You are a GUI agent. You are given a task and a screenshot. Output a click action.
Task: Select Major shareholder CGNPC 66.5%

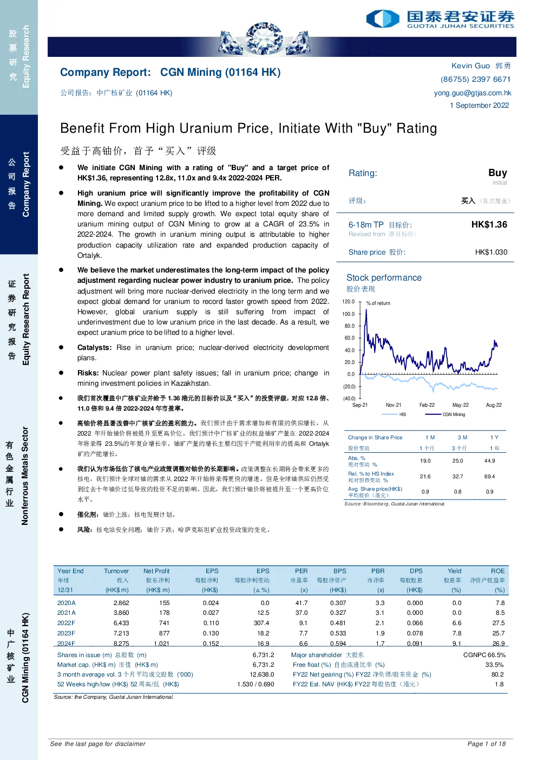484,655
